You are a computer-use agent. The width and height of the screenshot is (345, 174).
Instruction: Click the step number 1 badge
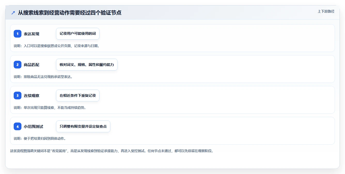pyautogui.click(x=18, y=34)
